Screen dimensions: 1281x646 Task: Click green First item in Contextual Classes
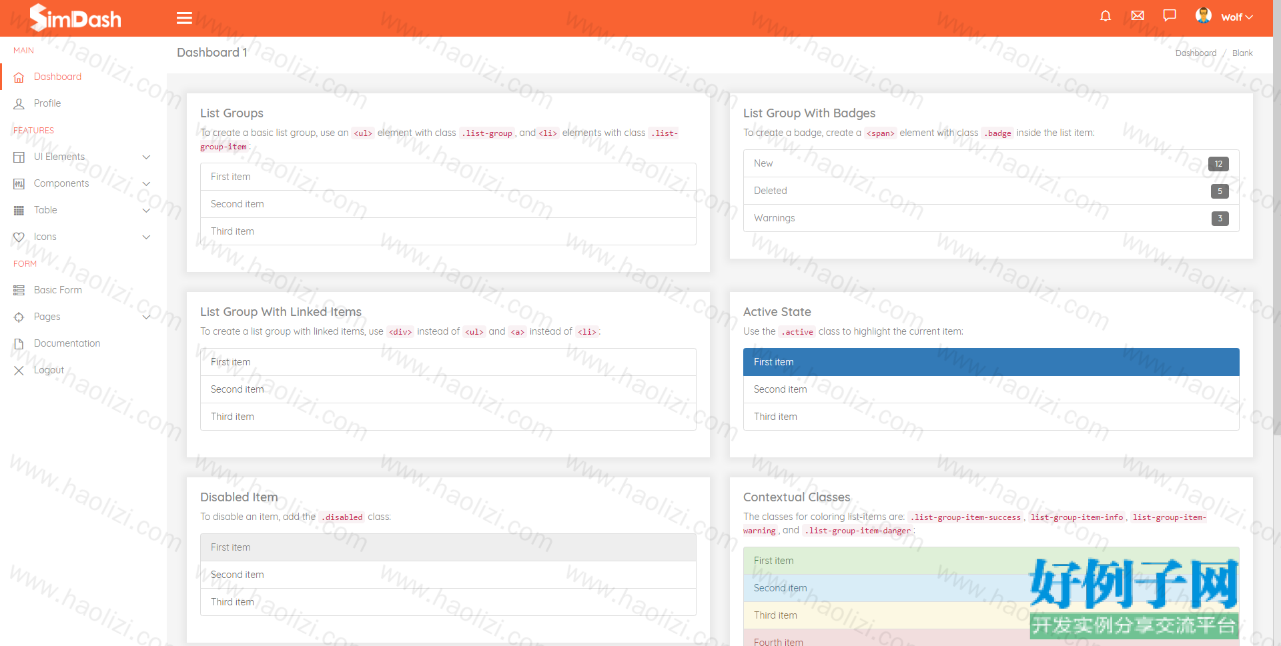pyautogui.click(x=991, y=561)
